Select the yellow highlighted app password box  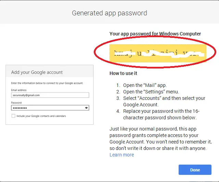pos(158,53)
